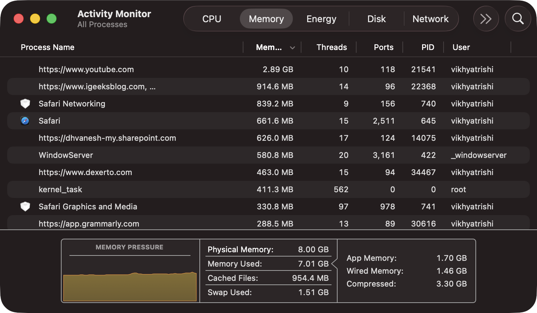Screen dimensions: 537x313
Task: Click the double-chevron overflow toolbar icon
Action: pos(486,19)
